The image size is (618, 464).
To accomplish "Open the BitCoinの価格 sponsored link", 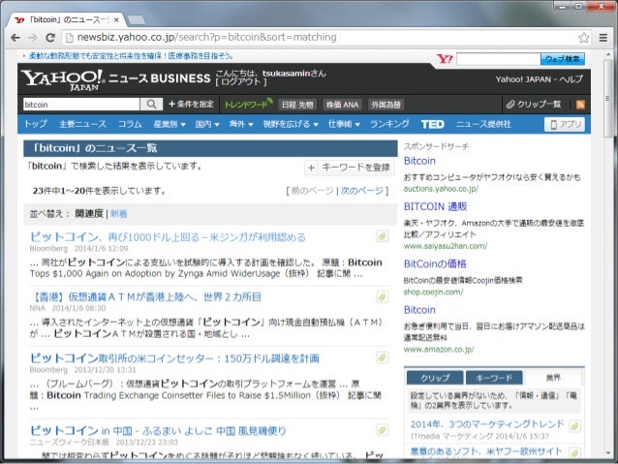I will click(x=435, y=263).
